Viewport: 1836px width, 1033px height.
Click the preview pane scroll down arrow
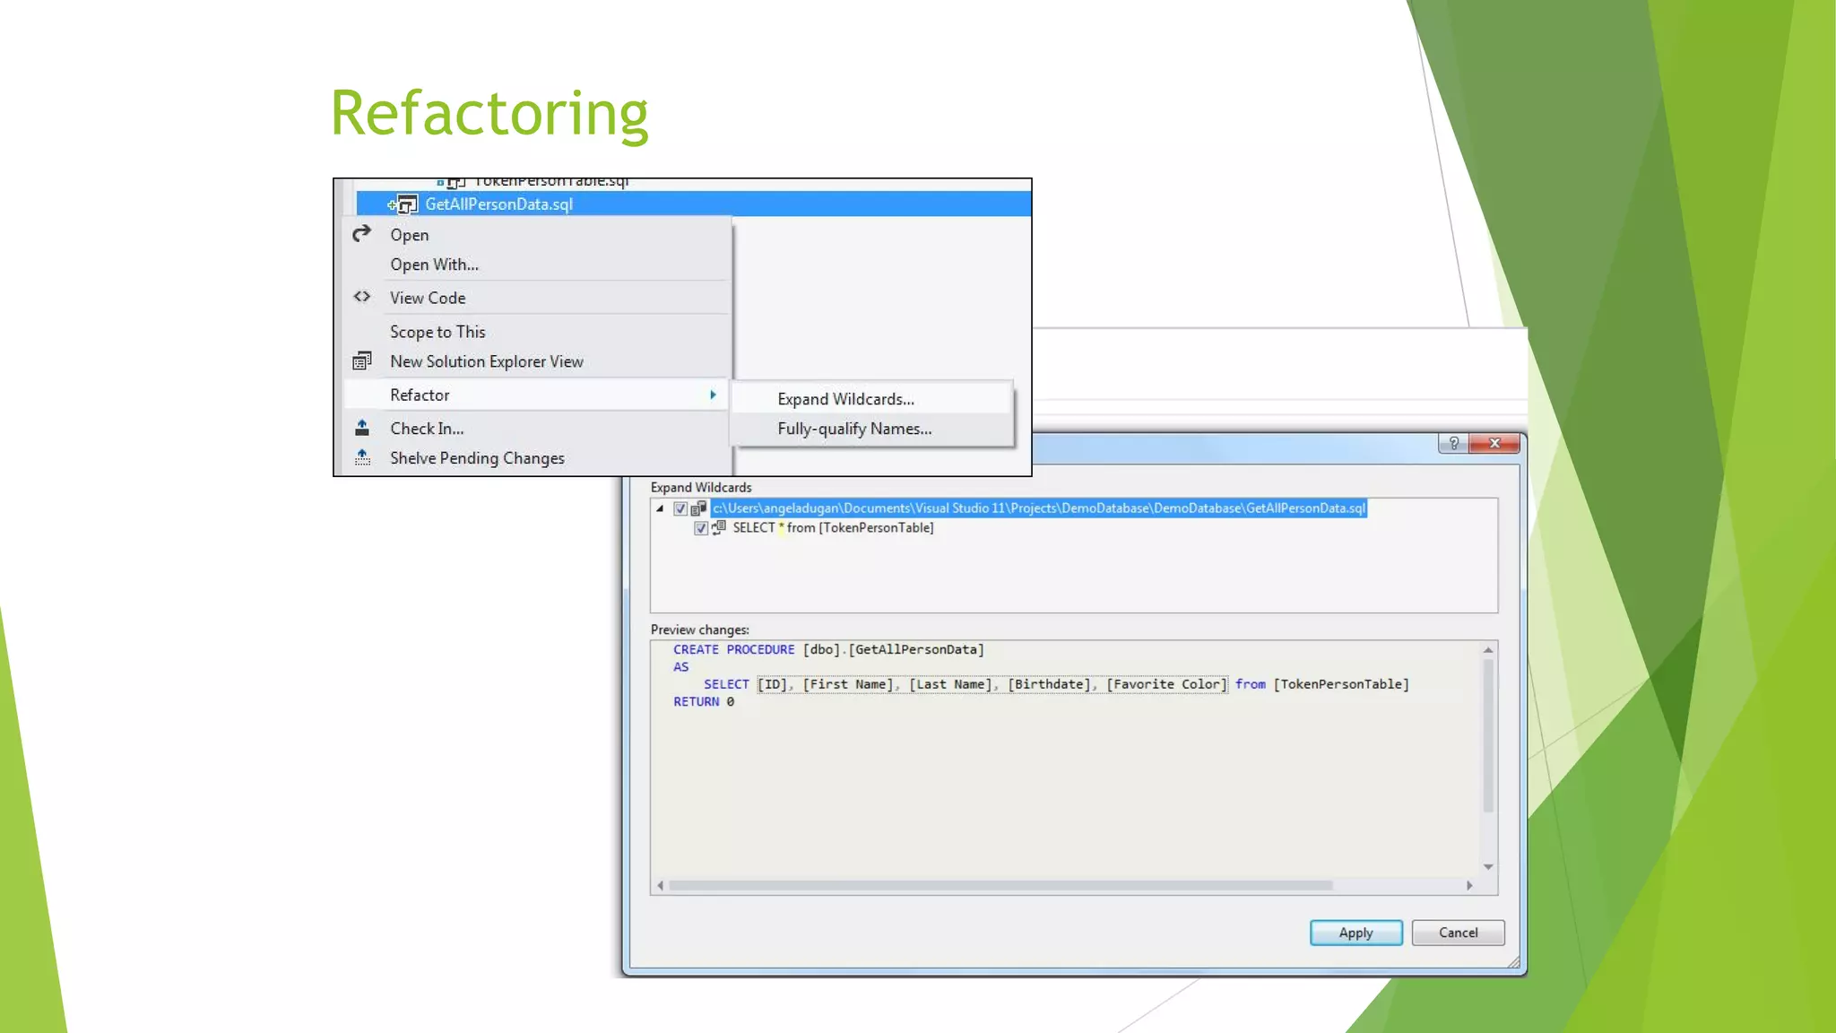(1487, 866)
